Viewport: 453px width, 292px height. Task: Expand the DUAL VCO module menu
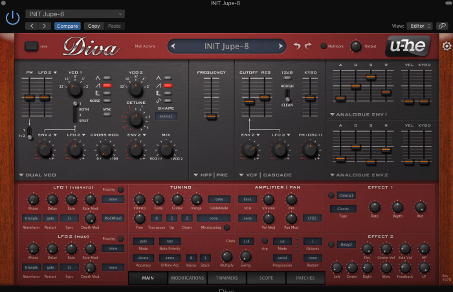coord(23,174)
